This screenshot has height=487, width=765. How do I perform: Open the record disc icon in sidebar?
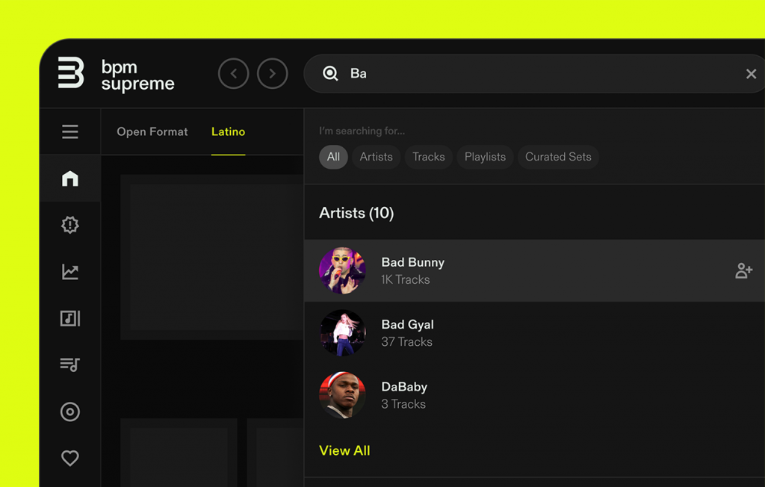tap(70, 412)
